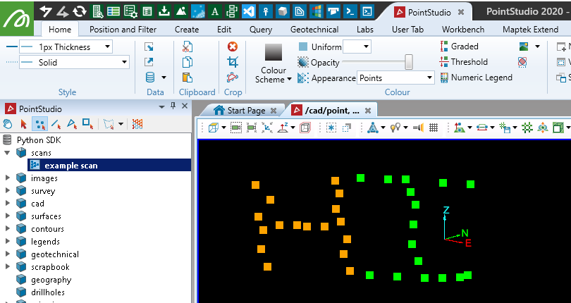Select the line selection tool
Image resolution: width=571 pixels, height=303 pixels.
(56, 124)
